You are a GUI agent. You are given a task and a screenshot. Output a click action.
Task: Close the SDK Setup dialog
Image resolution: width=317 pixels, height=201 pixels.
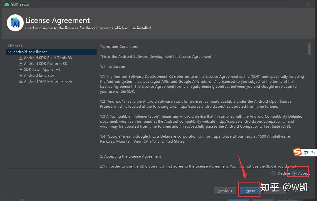(308, 4)
